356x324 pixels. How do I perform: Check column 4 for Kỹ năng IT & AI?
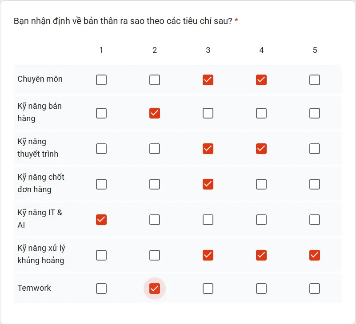(261, 220)
